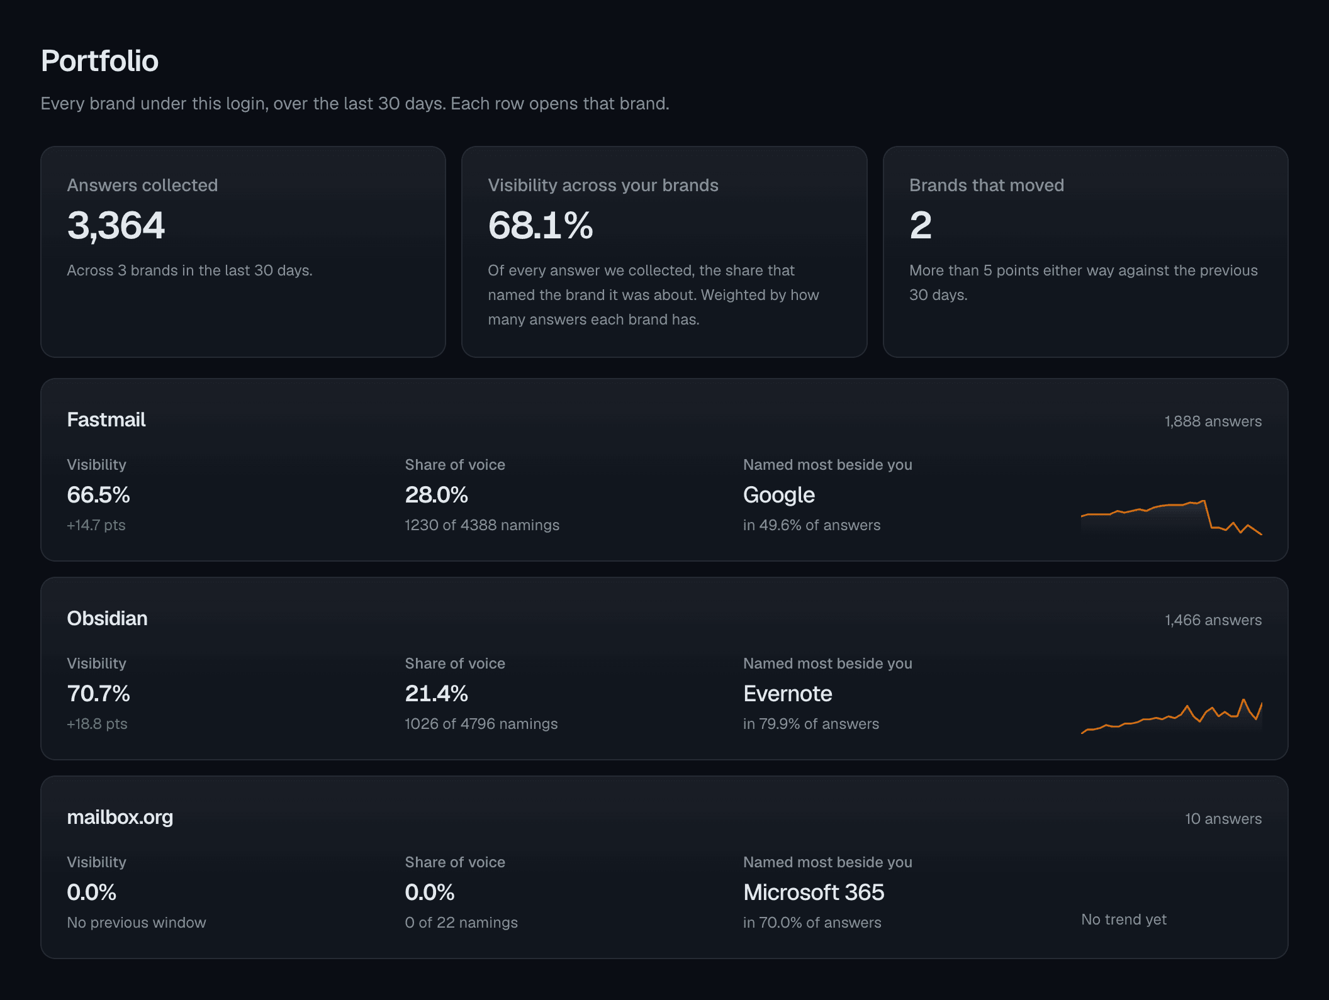Click Fastmail's 66.5% visibility value
Screen dimensions: 1329x1000
click(98, 495)
